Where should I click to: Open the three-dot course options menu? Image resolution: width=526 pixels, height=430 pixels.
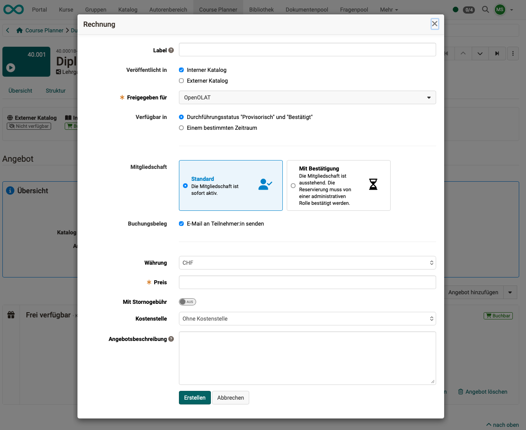[x=513, y=53]
